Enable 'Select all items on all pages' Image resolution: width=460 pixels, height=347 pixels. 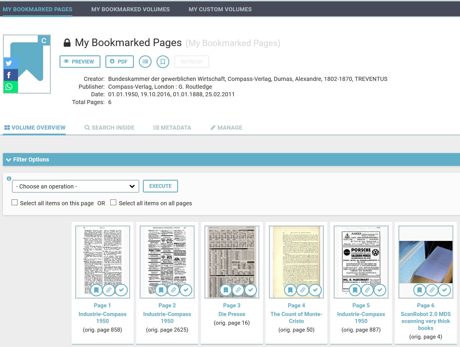tap(113, 203)
